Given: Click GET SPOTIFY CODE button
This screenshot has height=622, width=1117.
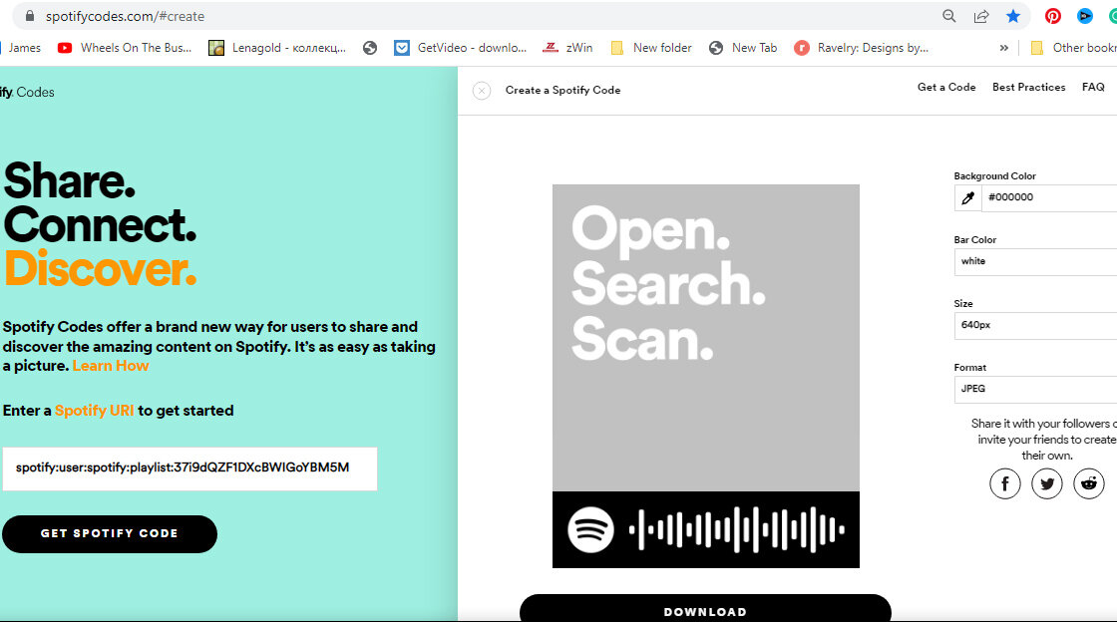Looking at the screenshot, I should pyautogui.click(x=110, y=533).
